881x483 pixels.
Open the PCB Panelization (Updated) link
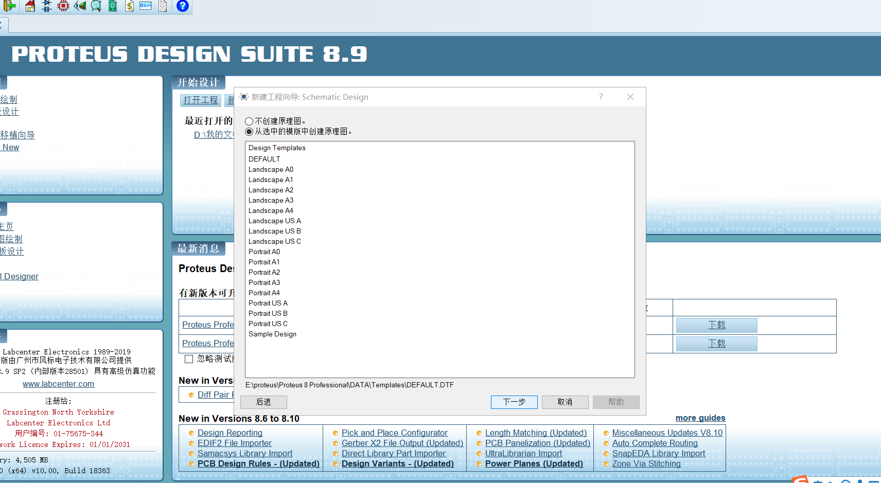[538, 443]
